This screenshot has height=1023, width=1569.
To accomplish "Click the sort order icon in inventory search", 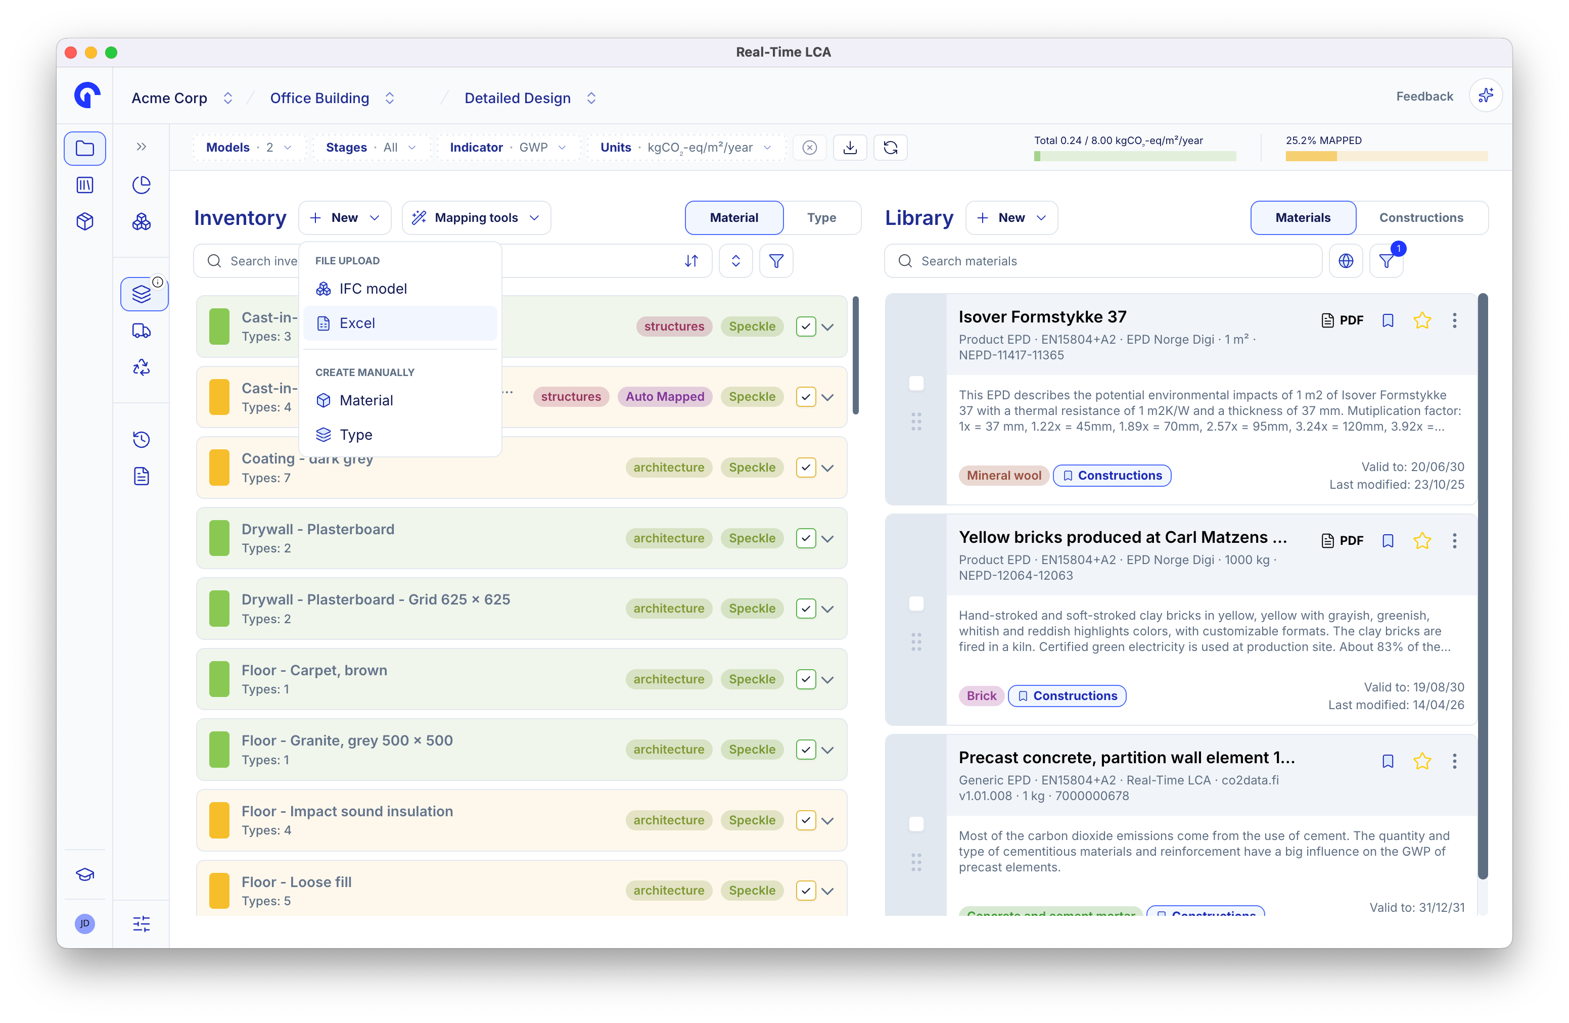I will click(691, 261).
